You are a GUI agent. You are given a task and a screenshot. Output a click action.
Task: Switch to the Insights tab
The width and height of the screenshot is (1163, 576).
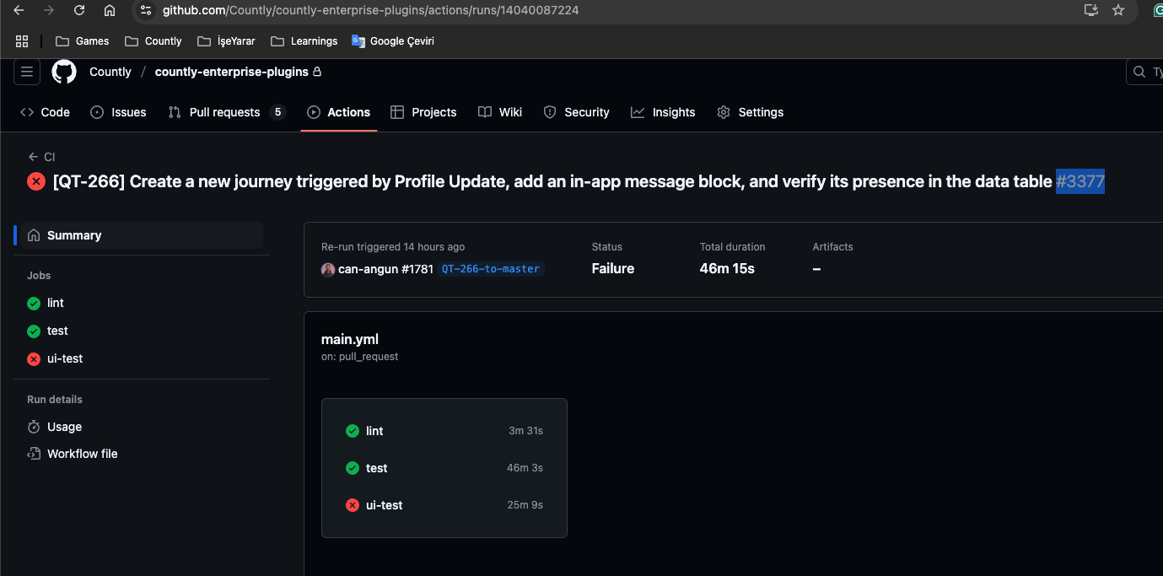pyautogui.click(x=663, y=112)
